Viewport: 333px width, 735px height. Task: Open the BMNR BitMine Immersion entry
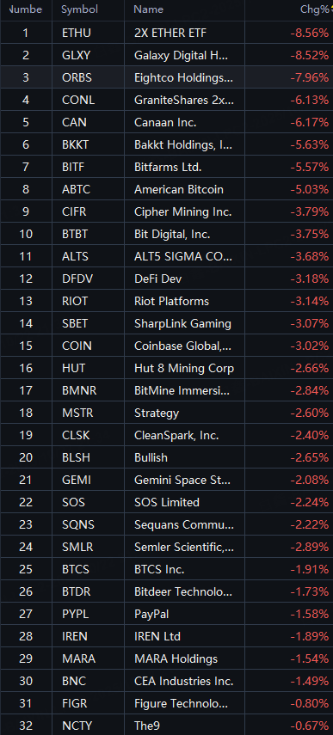[167, 390]
